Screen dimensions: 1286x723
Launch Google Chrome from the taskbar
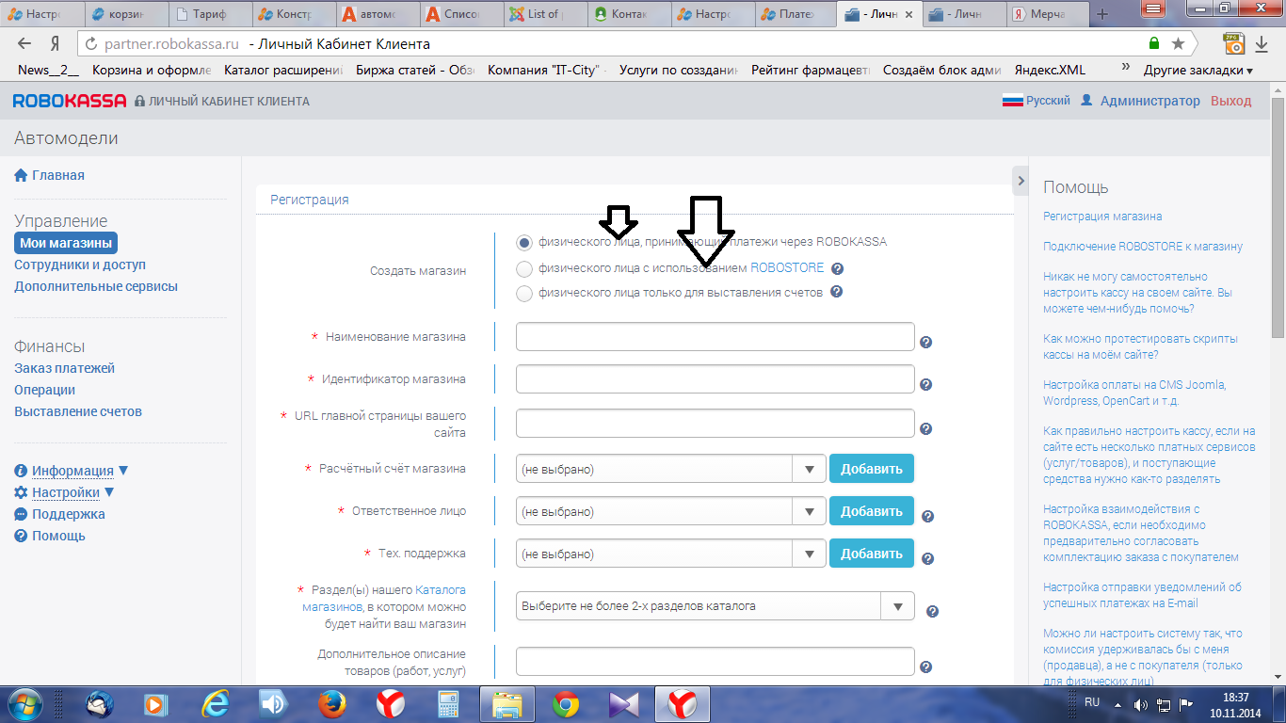(565, 703)
